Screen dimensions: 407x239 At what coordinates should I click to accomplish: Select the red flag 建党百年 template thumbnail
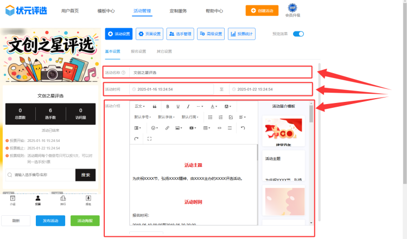click(283, 131)
